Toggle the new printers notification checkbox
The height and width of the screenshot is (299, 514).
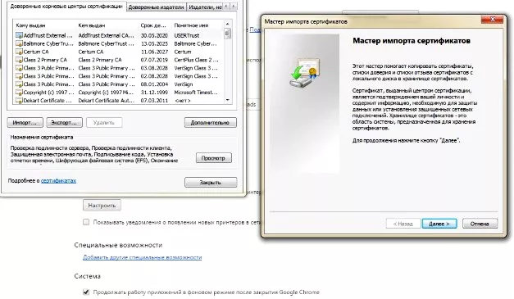(x=86, y=222)
